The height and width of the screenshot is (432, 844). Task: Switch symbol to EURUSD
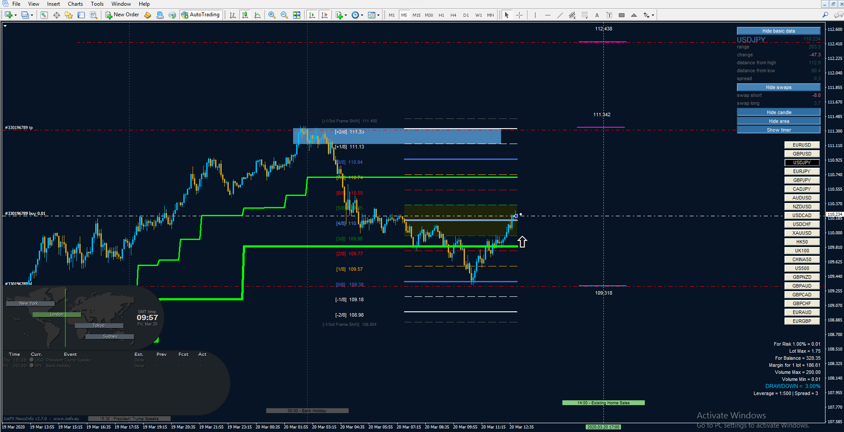point(802,145)
